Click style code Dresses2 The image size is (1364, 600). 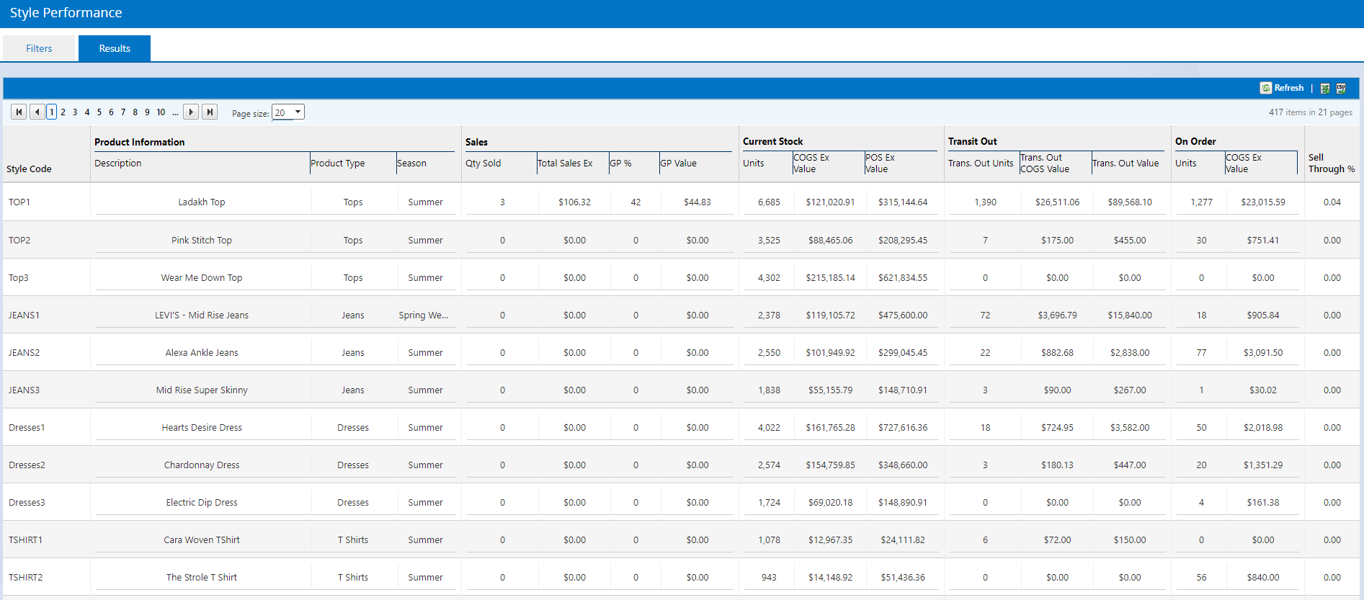click(27, 465)
